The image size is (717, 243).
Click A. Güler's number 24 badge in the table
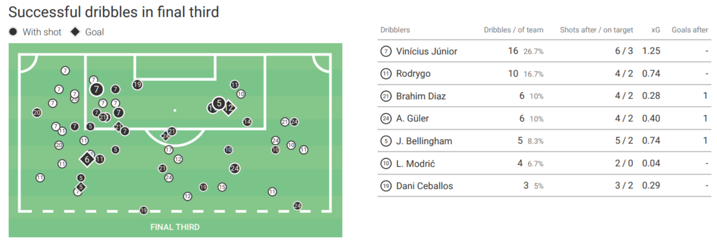pyautogui.click(x=386, y=119)
